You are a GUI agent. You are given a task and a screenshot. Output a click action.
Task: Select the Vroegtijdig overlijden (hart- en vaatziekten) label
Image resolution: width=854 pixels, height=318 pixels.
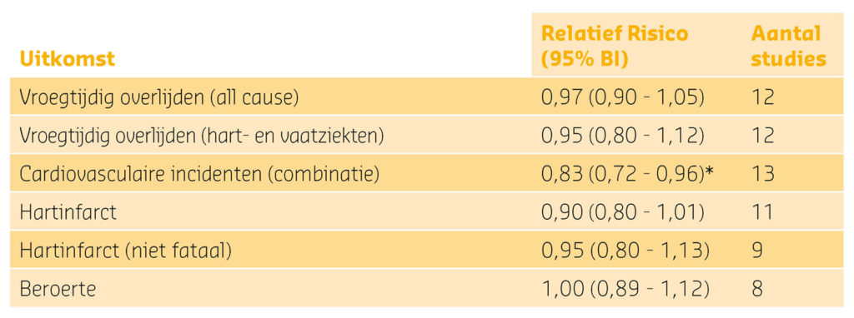pyautogui.click(x=202, y=136)
